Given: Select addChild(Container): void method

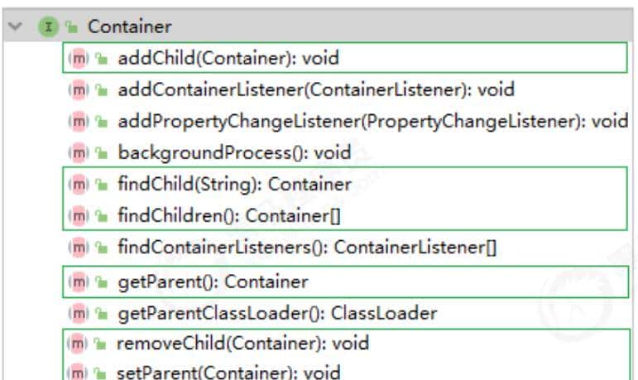Looking at the screenshot, I should click(x=228, y=58).
